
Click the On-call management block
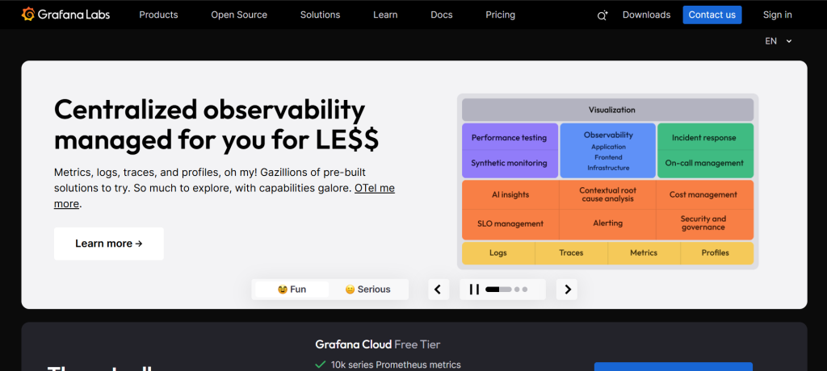(x=705, y=164)
